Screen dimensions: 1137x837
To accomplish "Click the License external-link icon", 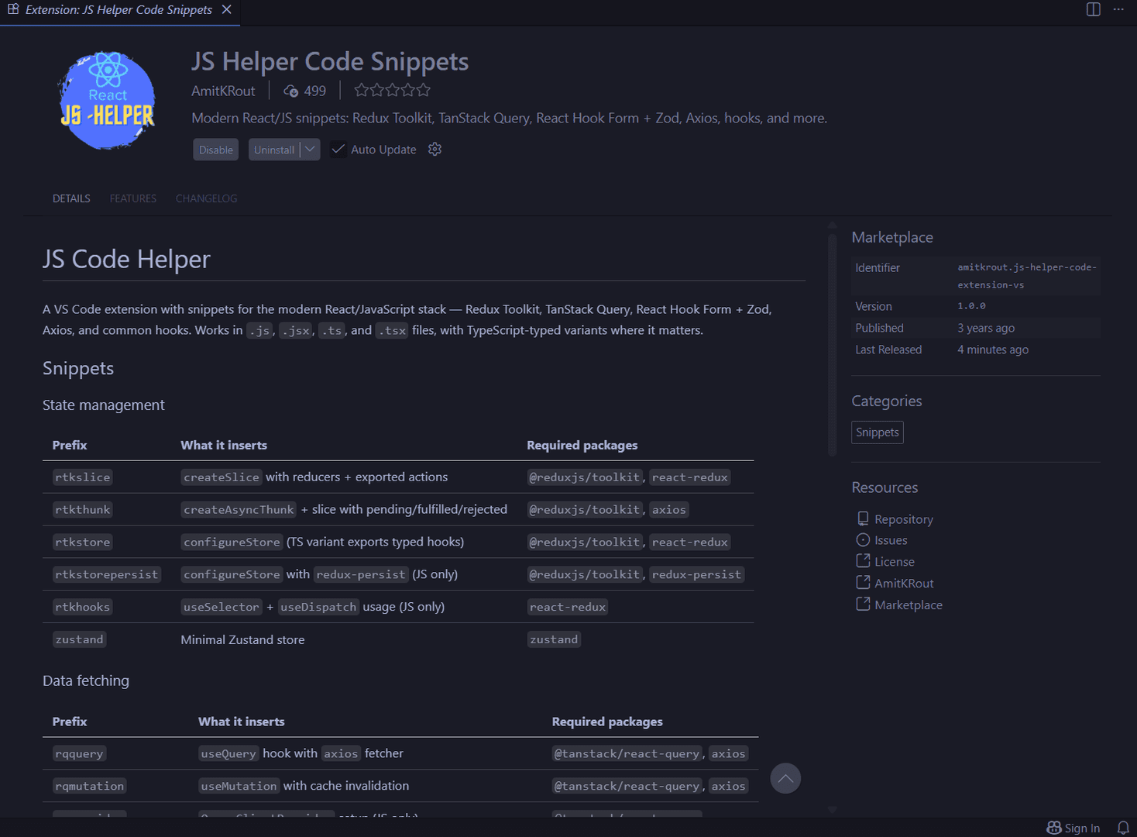I will [x=863, y=560].
